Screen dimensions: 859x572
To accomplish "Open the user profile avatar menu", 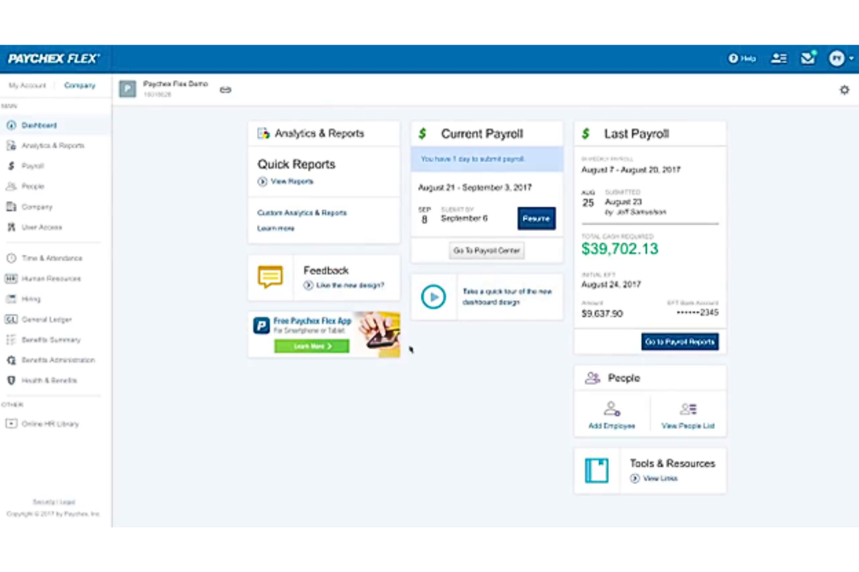I will (x=840, y=59).
